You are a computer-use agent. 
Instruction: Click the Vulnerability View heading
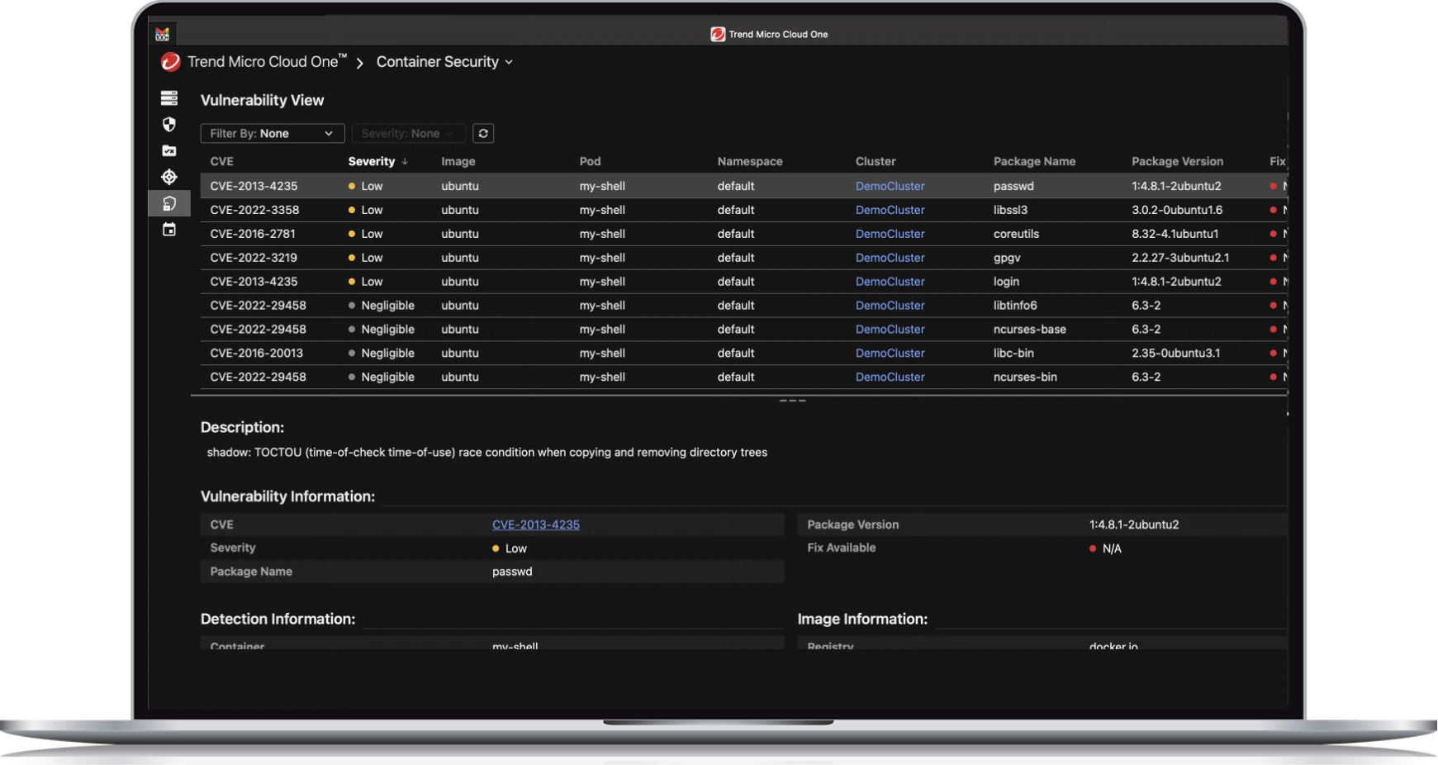point(262,100)
